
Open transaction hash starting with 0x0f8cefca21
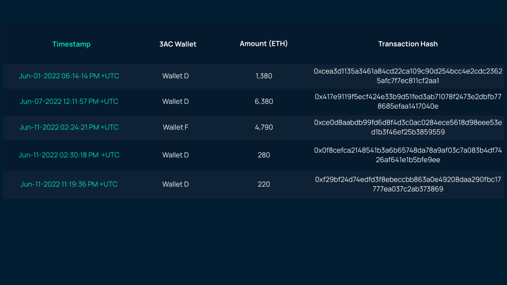[x=408, y=155]
